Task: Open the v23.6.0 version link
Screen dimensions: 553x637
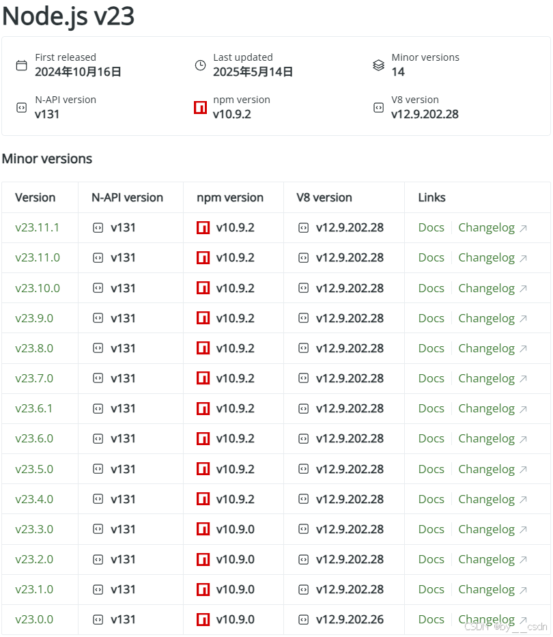Action: 34,438
